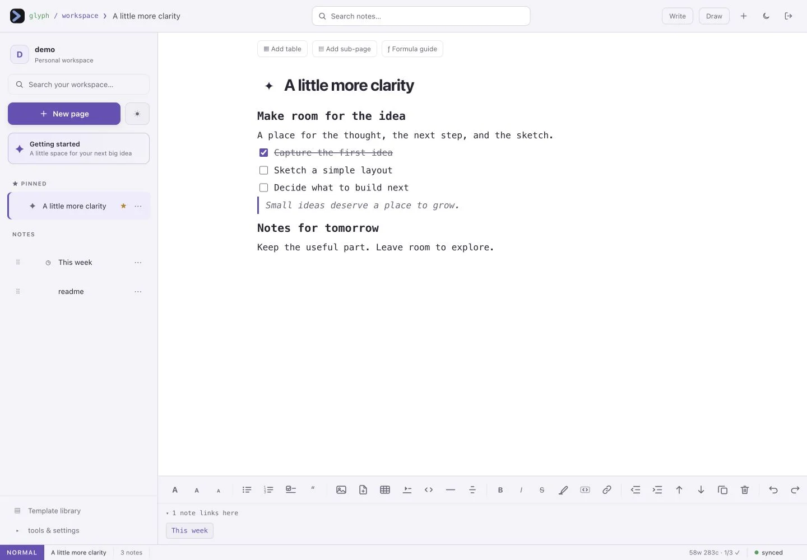
Task: Switch to Write mode
Action: (x=678, y=16)
